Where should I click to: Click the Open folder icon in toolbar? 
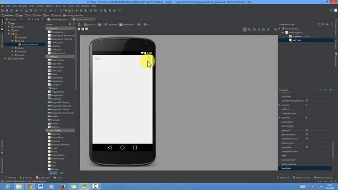coord(2,11)
